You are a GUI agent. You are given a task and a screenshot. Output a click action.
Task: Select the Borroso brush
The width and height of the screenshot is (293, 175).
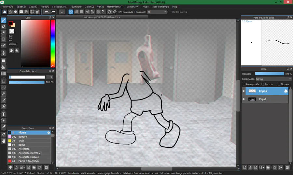[x=29, y=137]
